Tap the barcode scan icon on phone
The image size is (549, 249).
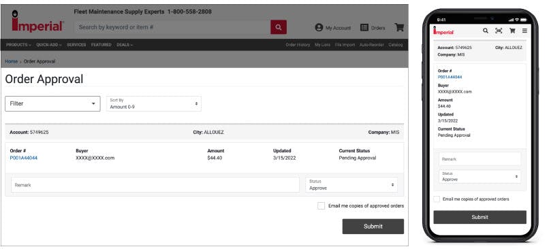pyautogui.click(x=499, y=31)
